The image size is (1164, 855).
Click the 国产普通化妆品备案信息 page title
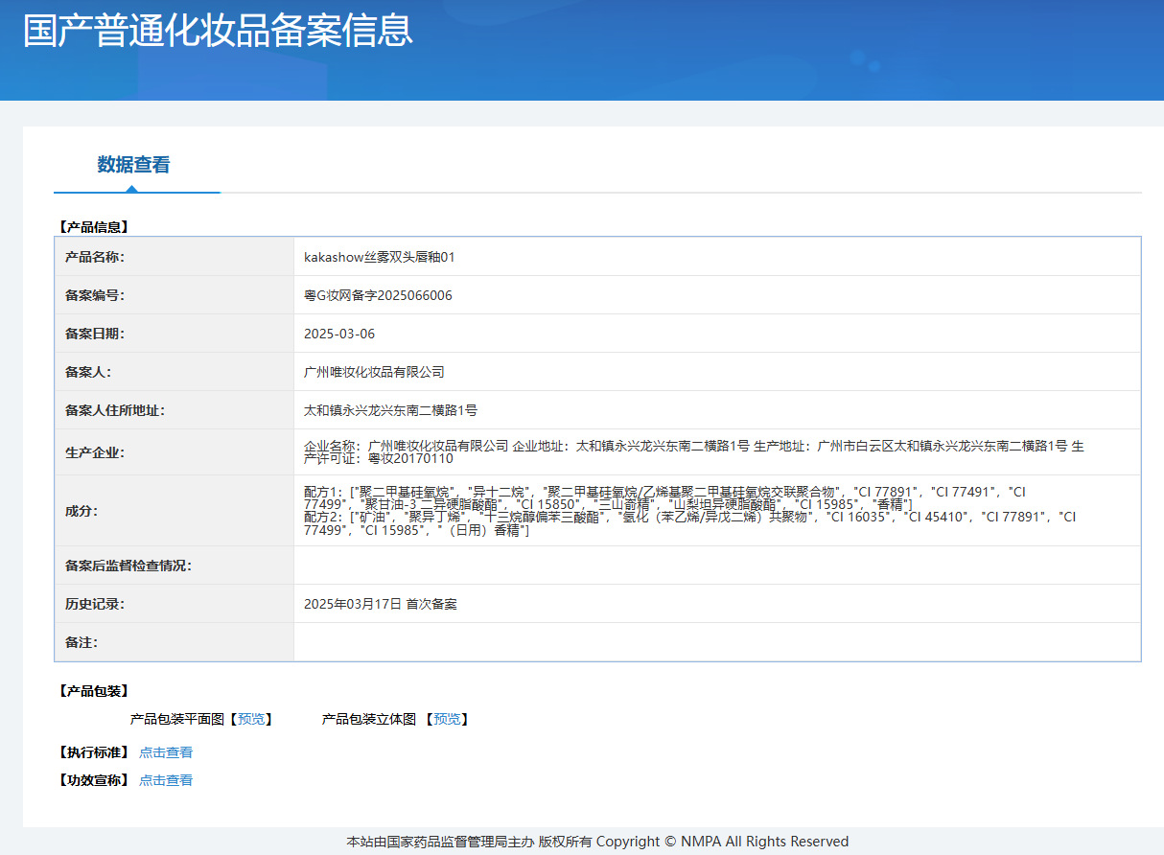click(218, 31)
